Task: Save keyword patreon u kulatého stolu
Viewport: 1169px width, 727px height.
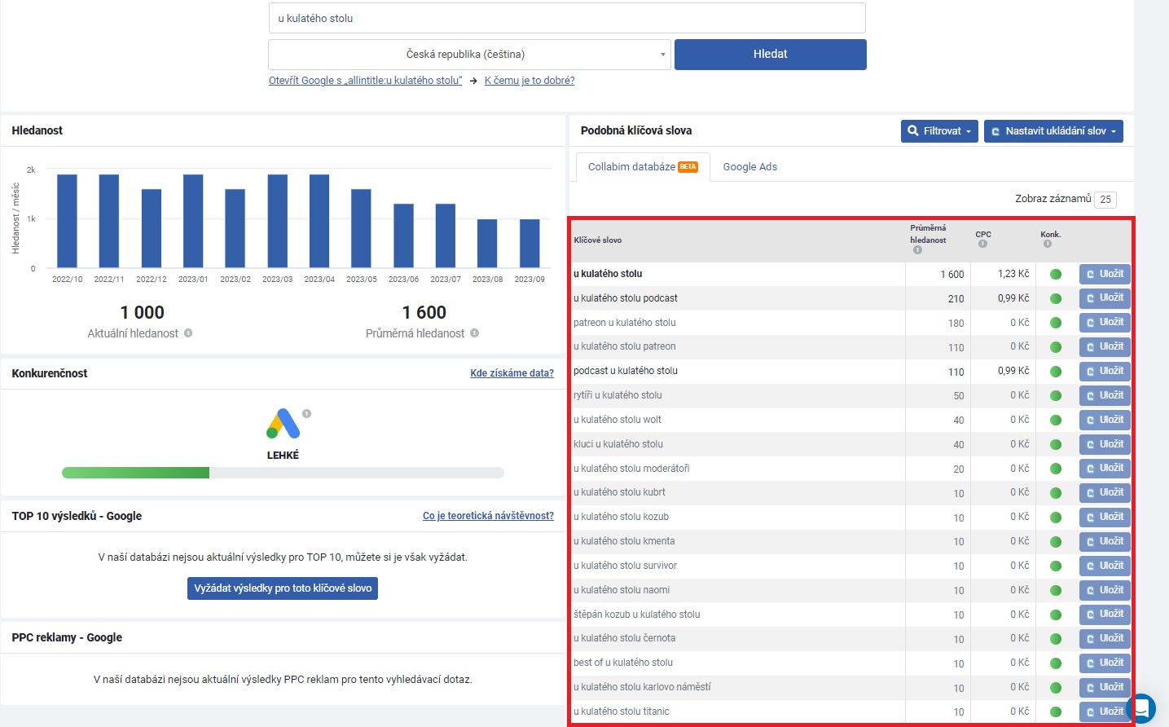Action: 1105,323
